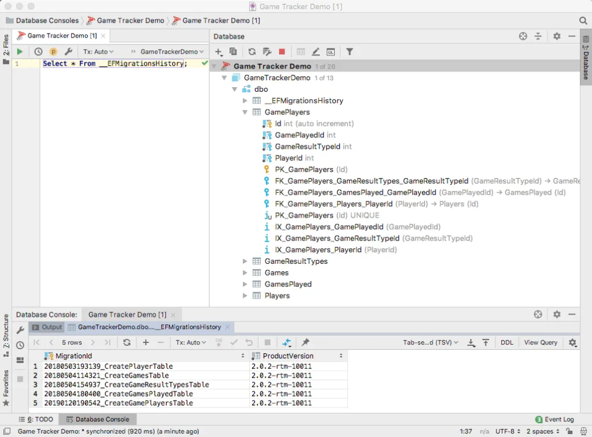Click the Export data download icon
The image size is (592, 437).
(471, 342)
